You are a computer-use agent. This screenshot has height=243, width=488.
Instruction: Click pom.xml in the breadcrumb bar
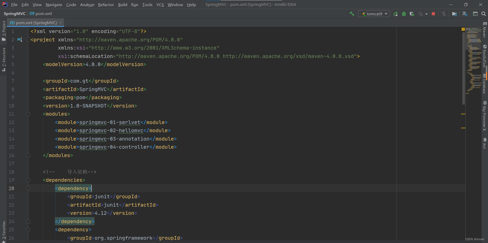point(43,13)
